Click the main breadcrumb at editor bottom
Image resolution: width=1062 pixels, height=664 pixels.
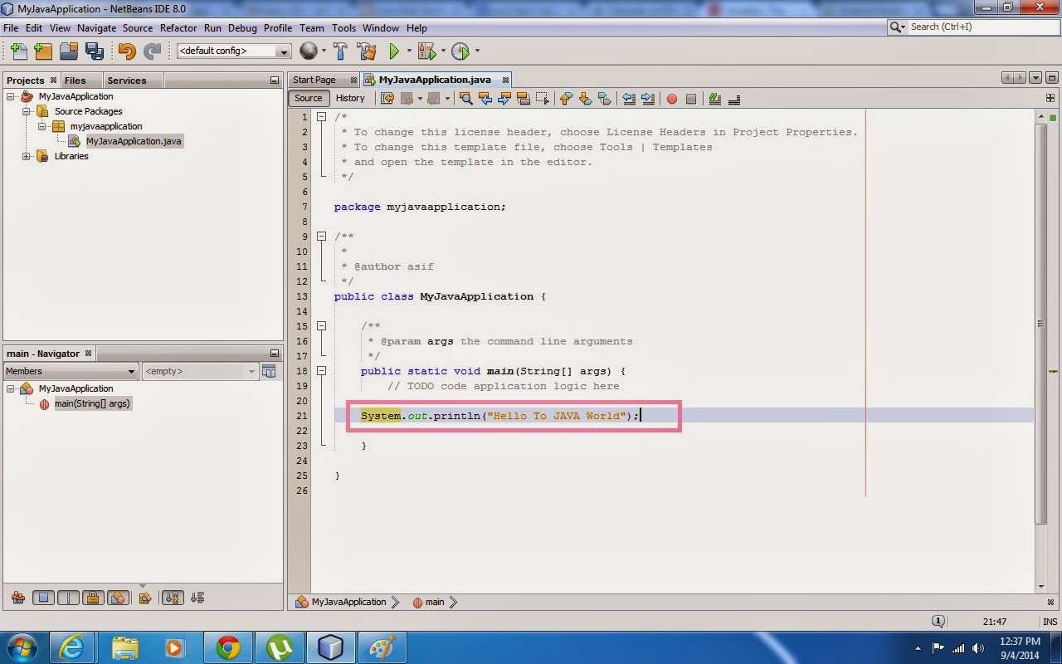435,602
